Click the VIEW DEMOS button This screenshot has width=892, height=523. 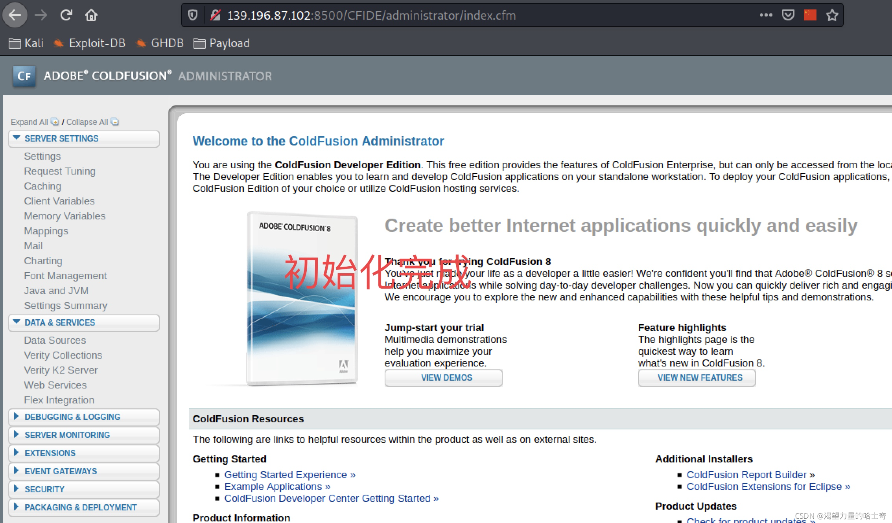444,378
